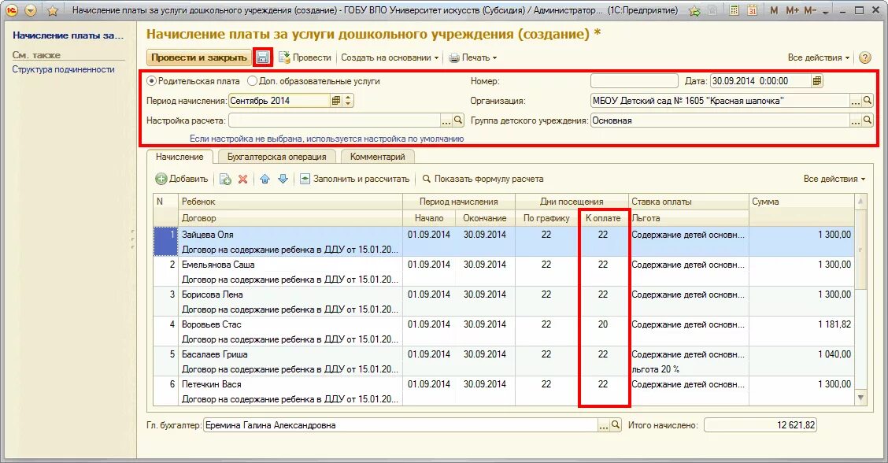Open the calendar icon in the title bar
This screenshot has height=463, width=888.
point(752,10)
